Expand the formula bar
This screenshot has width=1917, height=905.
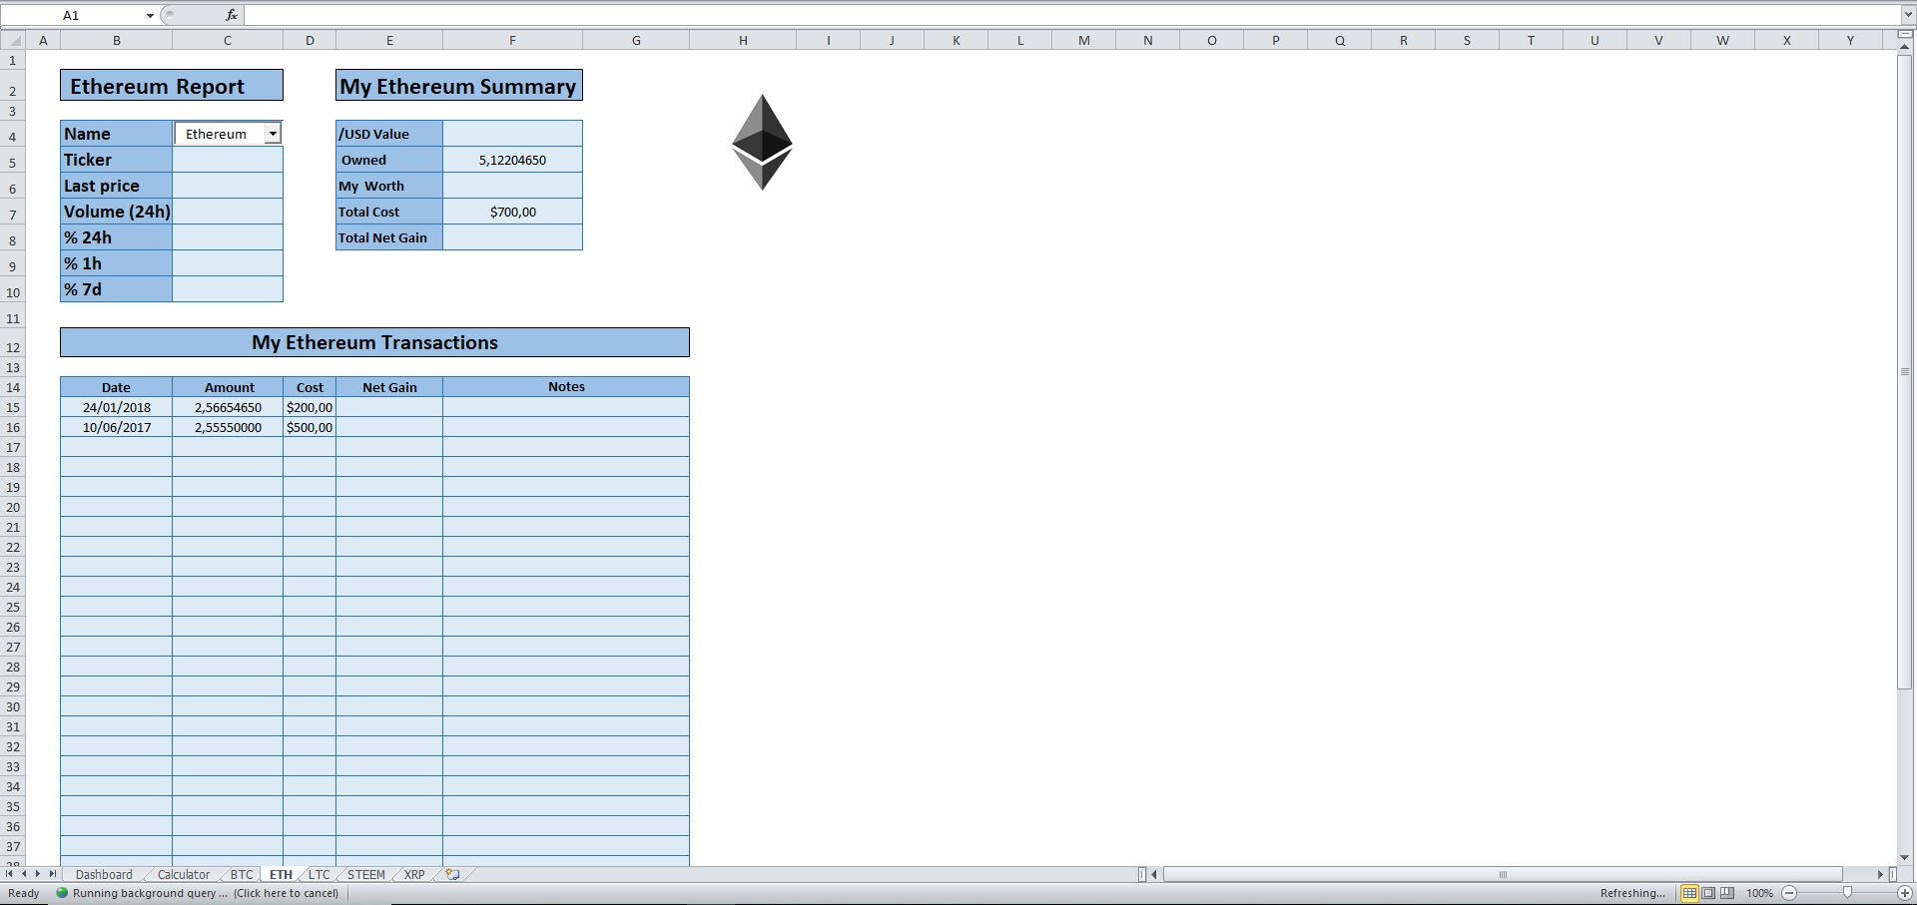(x=1908, y=15)
